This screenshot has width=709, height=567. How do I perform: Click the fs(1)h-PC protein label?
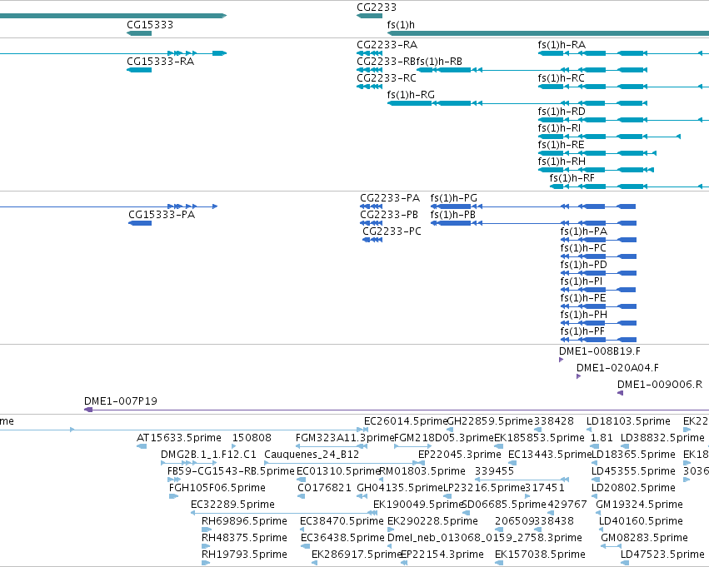click(x=583, y=248)
